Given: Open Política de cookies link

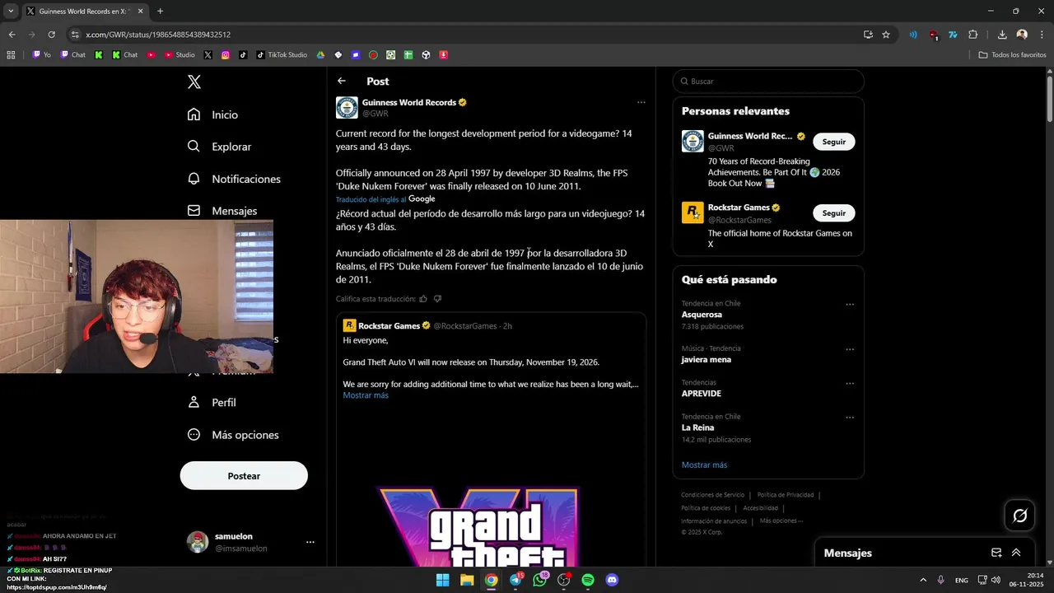Looking at the screenshot, I should pyautogui.click(x=706, y=508).
